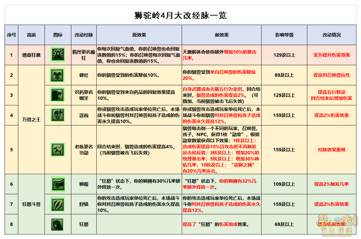Click the 狩猎 name cell
The height and width of the screenshot is (239, 361).
[84, 204]
